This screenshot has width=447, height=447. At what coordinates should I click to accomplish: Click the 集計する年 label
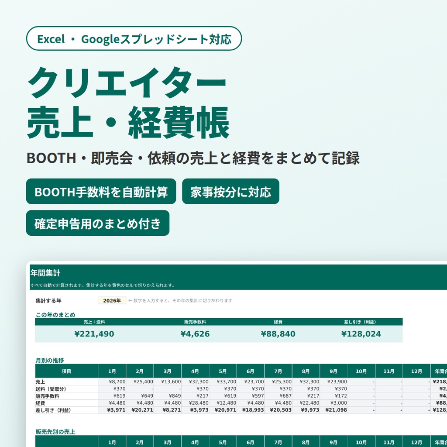click(48, 300)
